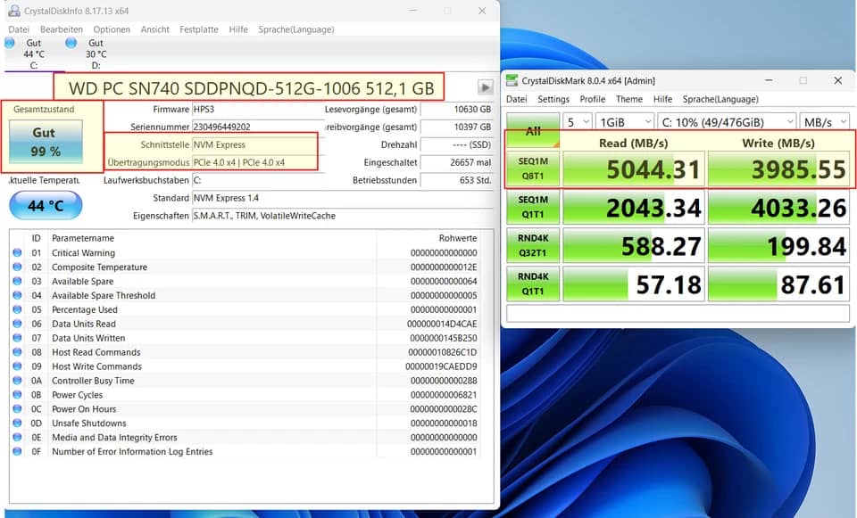Image resolution: width=857 pixels, height=518 pixels.
Task: Open Theme menu in CrystalDiskMark
Action: (629, 99)
